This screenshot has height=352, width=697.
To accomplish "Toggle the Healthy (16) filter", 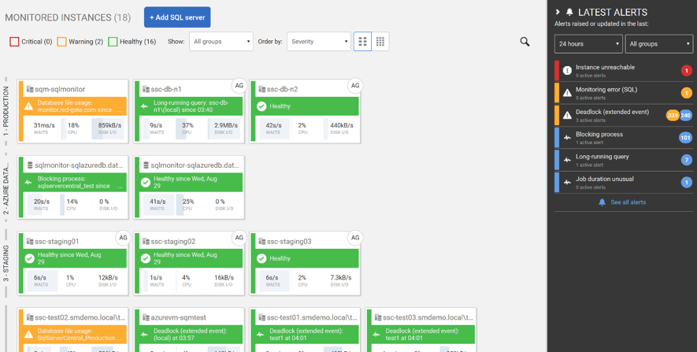I will pos(132,42).
